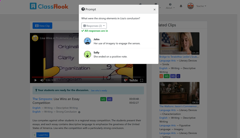
Task: Click the View Clip button
Action: pos(42,26)
